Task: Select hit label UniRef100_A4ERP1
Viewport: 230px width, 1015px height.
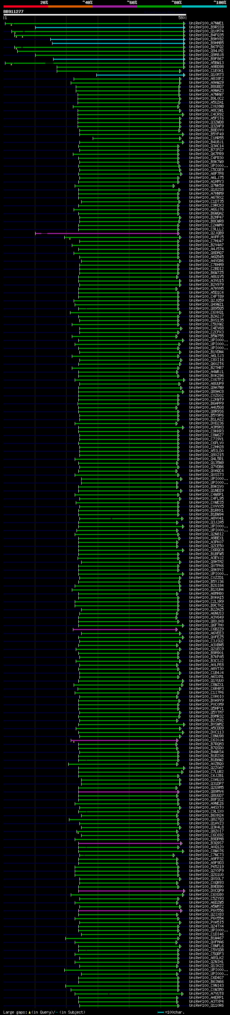Action: [x=206, y=998]
